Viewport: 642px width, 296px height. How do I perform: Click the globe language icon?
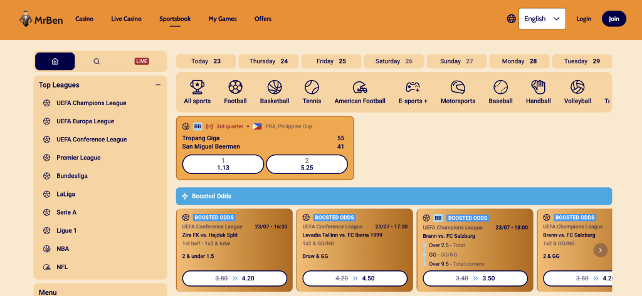[511, 19]
